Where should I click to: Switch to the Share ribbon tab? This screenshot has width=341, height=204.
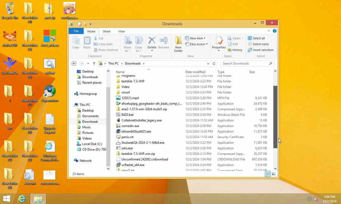point(107,31)
